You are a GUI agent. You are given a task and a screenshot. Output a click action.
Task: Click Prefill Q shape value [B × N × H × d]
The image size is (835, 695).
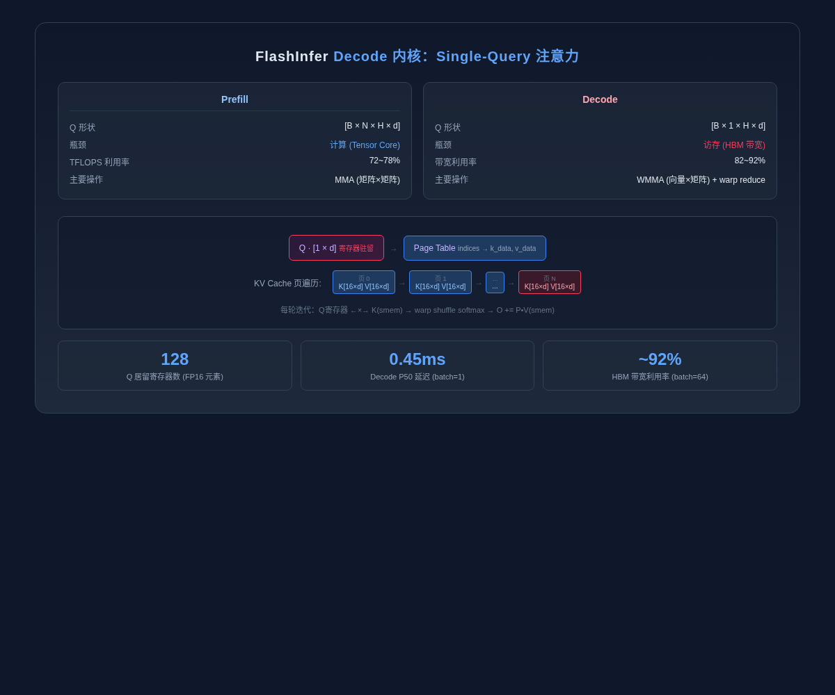(372, 126)
